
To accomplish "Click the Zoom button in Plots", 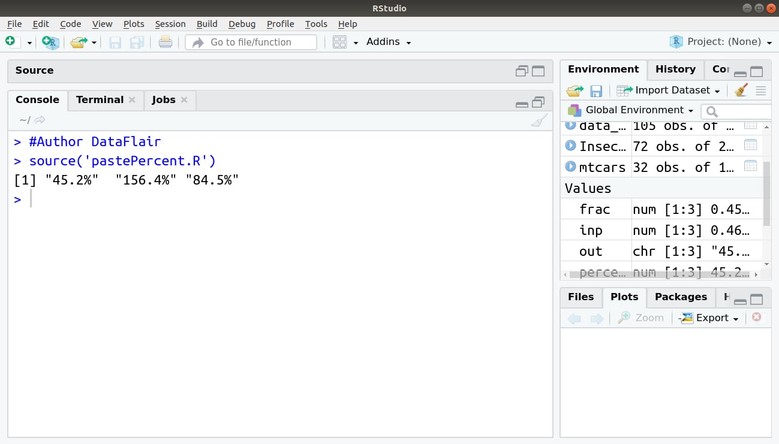I will [x=640, y=318].
